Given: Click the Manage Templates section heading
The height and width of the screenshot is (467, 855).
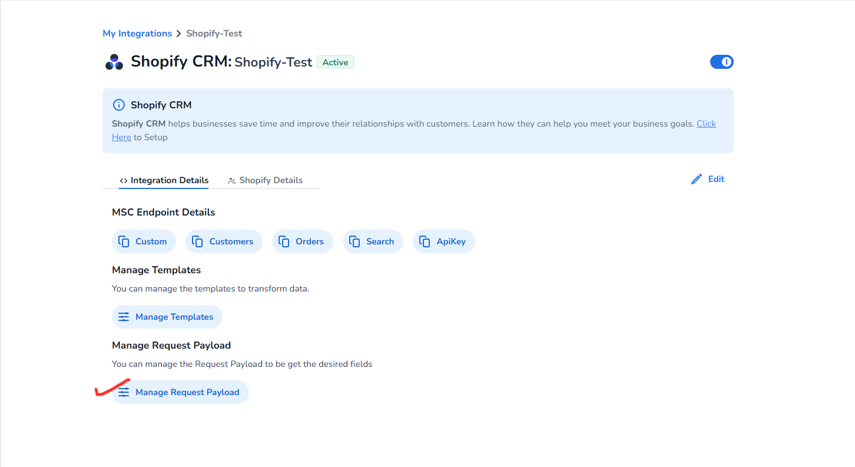Looking at the screenshot, I should 156,270.
